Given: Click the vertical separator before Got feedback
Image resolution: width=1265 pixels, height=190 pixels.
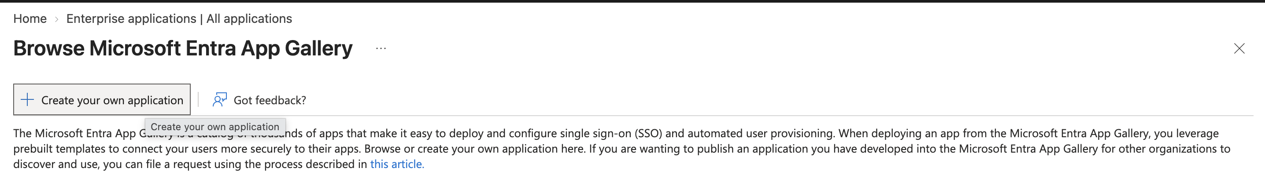Looking at the screenshot, I should pos(198,100).
